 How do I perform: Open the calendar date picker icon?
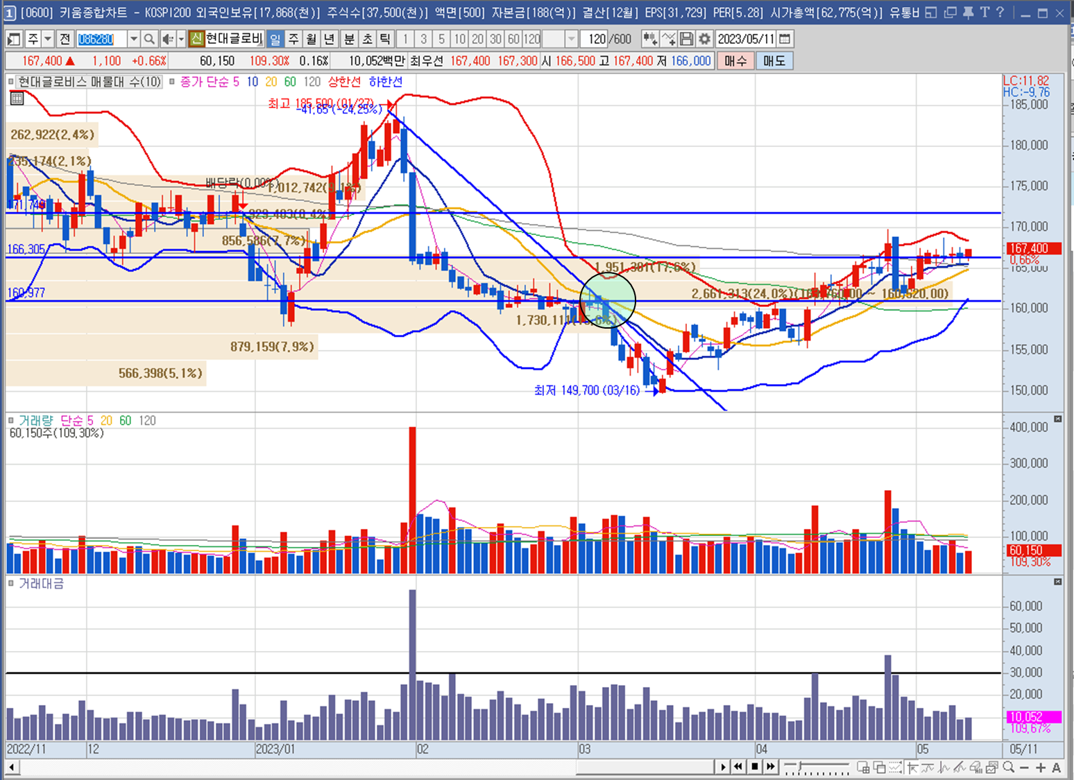pos(785,40)
